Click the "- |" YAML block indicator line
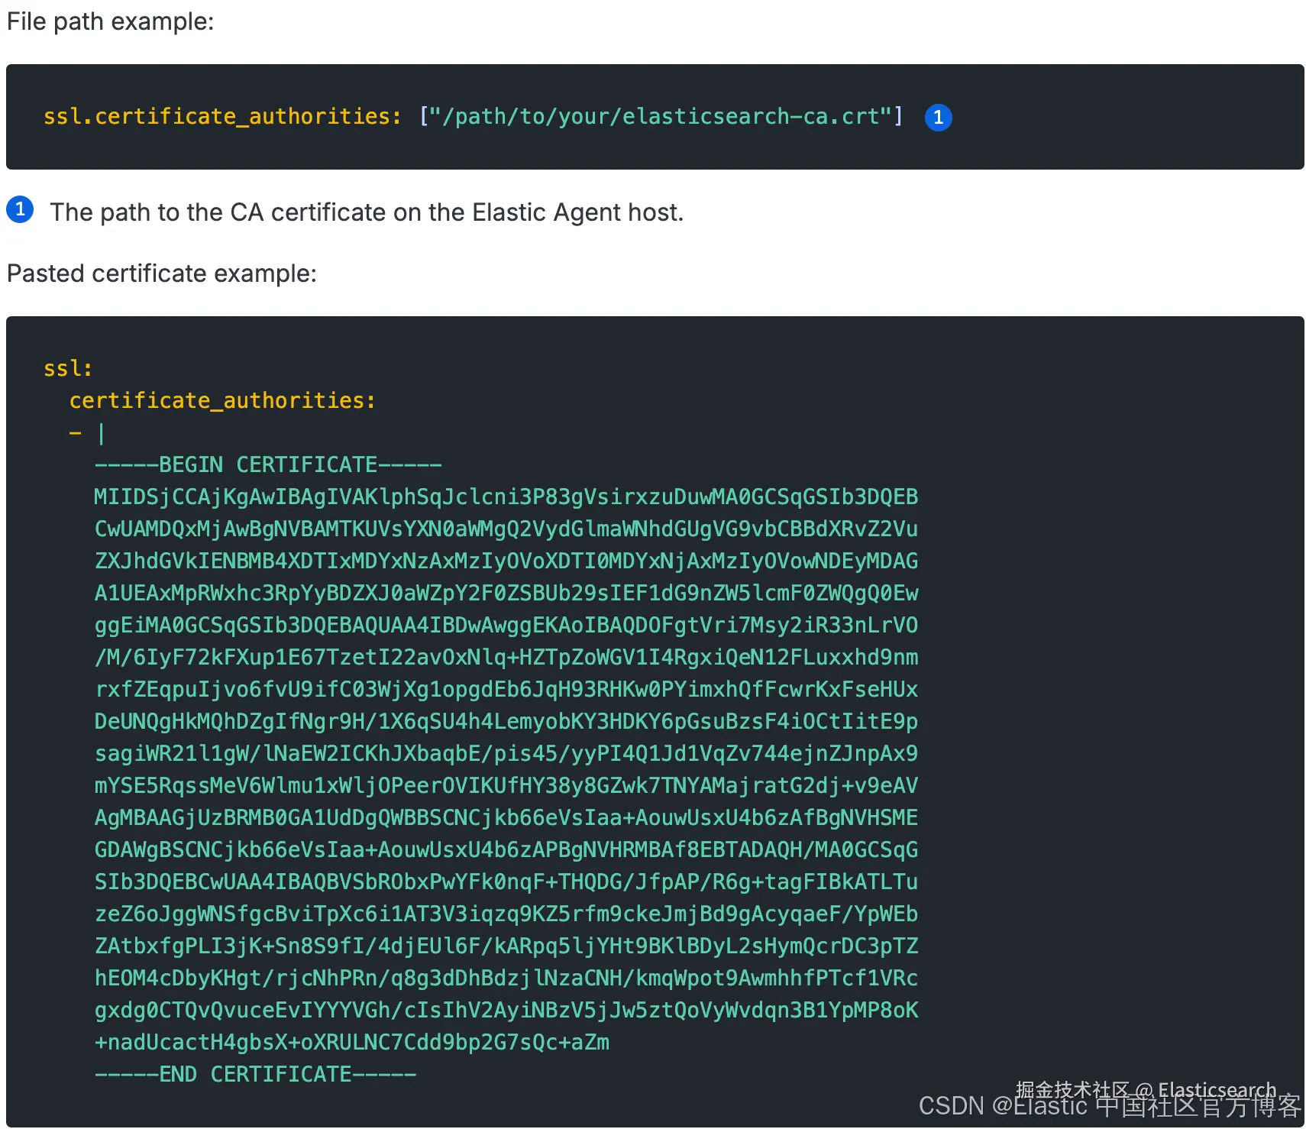 point(88,433)
